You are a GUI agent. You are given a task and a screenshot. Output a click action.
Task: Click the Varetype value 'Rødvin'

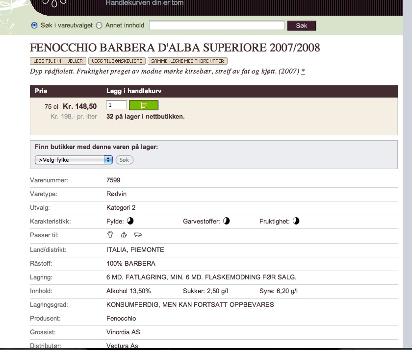[116, 194]
